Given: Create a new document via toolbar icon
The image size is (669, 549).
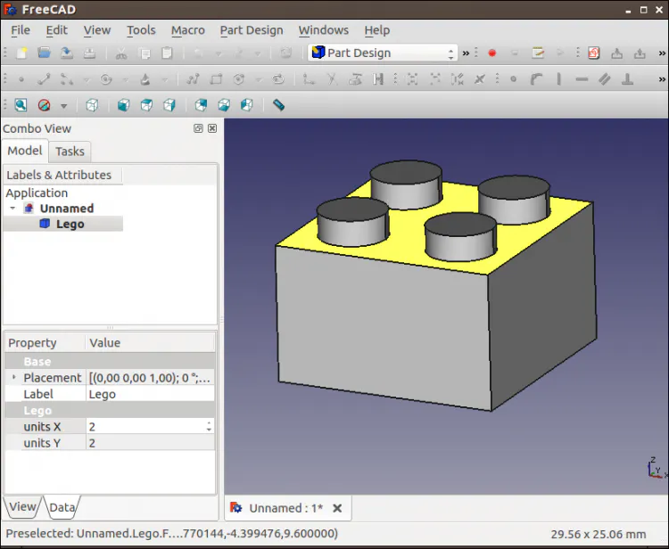Looking at the screenshot, I should tap(22, 53).
